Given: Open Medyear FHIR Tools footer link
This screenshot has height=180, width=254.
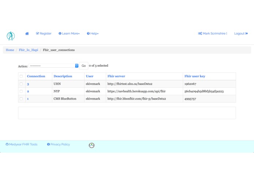Looking at the screenshot, I should [x=22, y=144].
